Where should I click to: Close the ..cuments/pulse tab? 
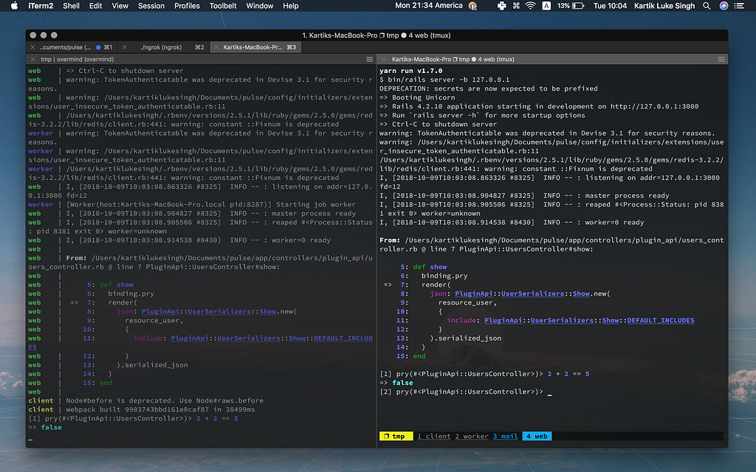(32, 47)
